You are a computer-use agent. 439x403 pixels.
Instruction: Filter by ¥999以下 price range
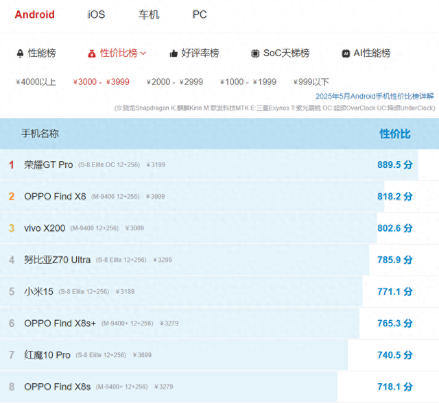[311, 82]
